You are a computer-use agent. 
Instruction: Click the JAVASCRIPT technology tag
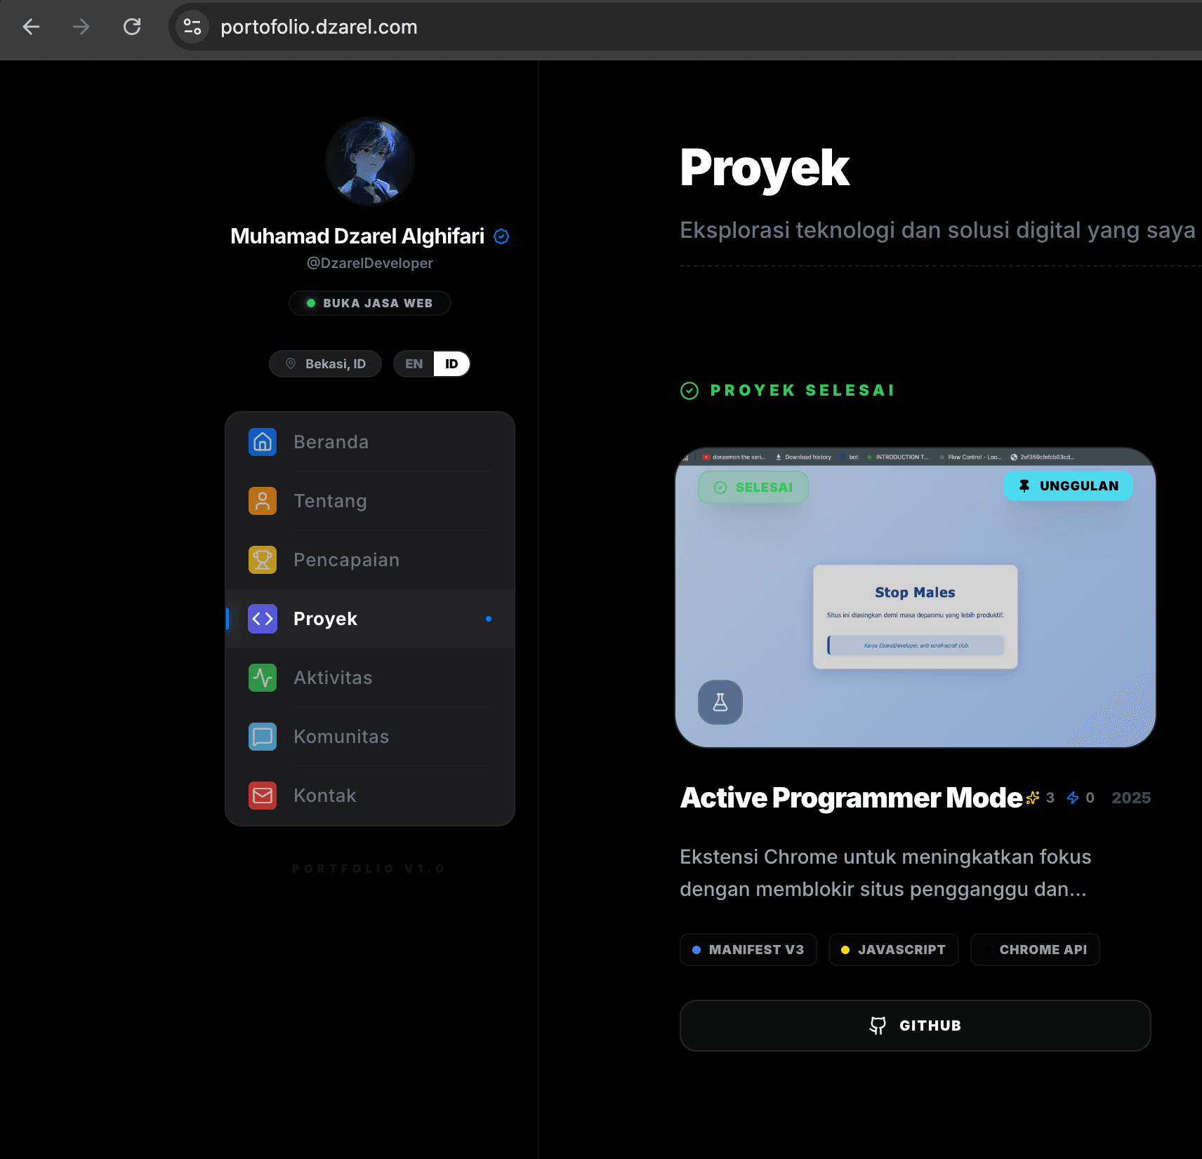pos(893,949)
